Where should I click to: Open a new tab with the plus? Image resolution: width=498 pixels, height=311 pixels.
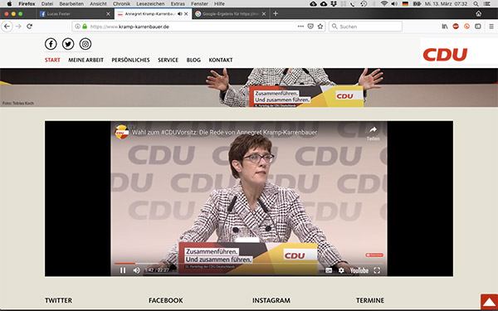(x=276, y=13)
